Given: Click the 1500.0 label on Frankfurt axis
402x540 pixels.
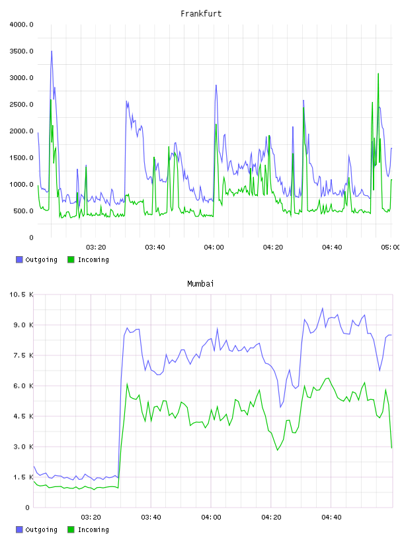Looking at the screenshot, I should [x=21, y=157].
